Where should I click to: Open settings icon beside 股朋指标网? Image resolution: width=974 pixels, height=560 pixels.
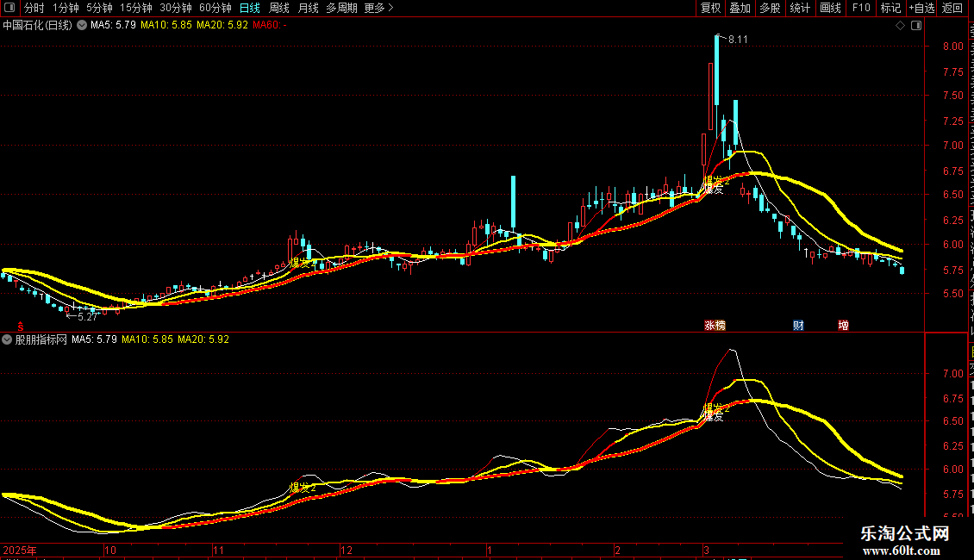(x=7, y=339)
